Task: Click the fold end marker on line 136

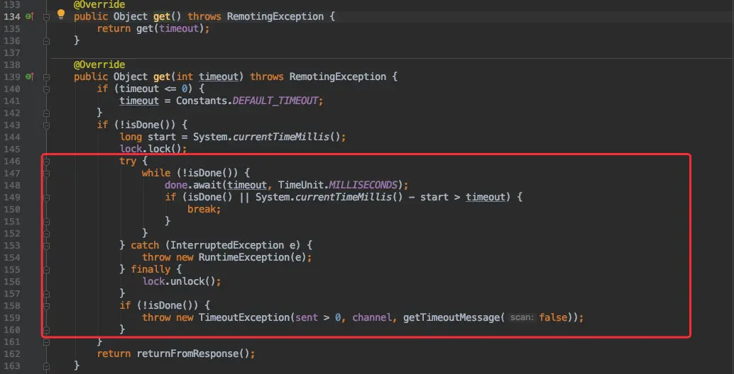Action: (x=46, y=41)
